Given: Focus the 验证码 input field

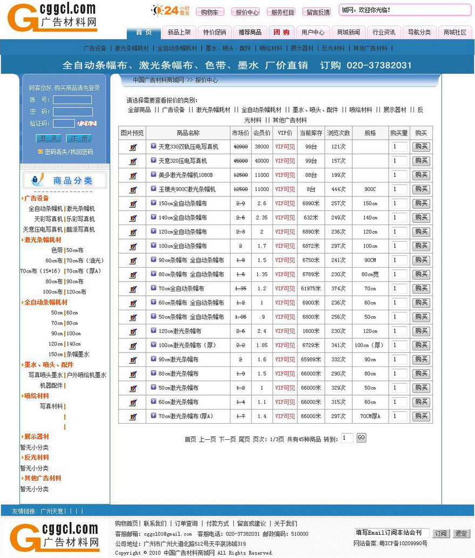Looking at the screenshot, I should pos(64,124).
